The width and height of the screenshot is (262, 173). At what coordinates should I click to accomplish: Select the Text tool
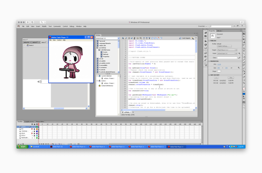coord(244,51)
